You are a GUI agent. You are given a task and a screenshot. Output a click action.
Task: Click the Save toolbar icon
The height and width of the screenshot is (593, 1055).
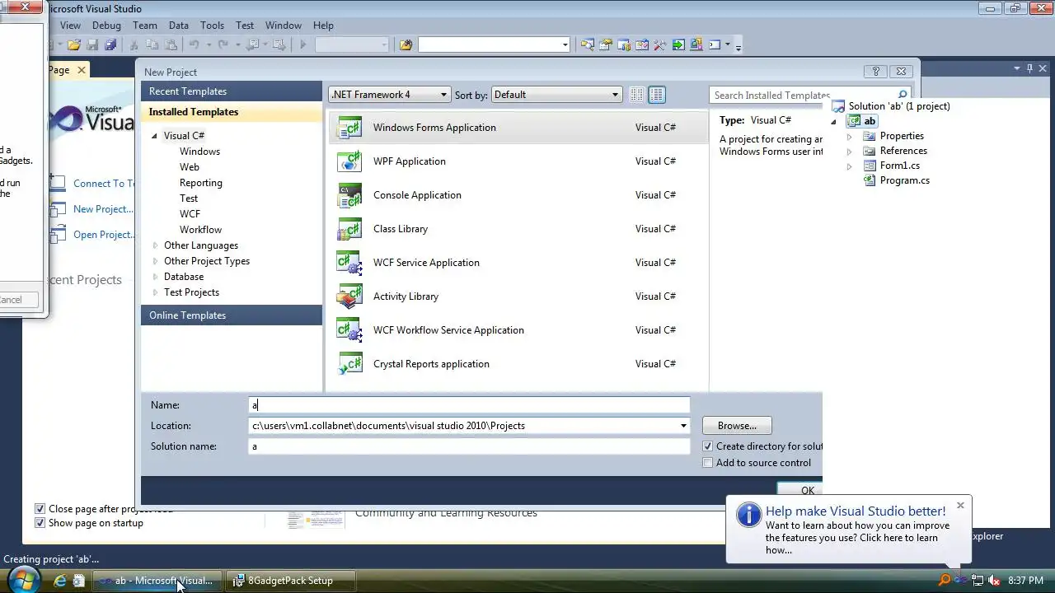[x=91, y=44]
